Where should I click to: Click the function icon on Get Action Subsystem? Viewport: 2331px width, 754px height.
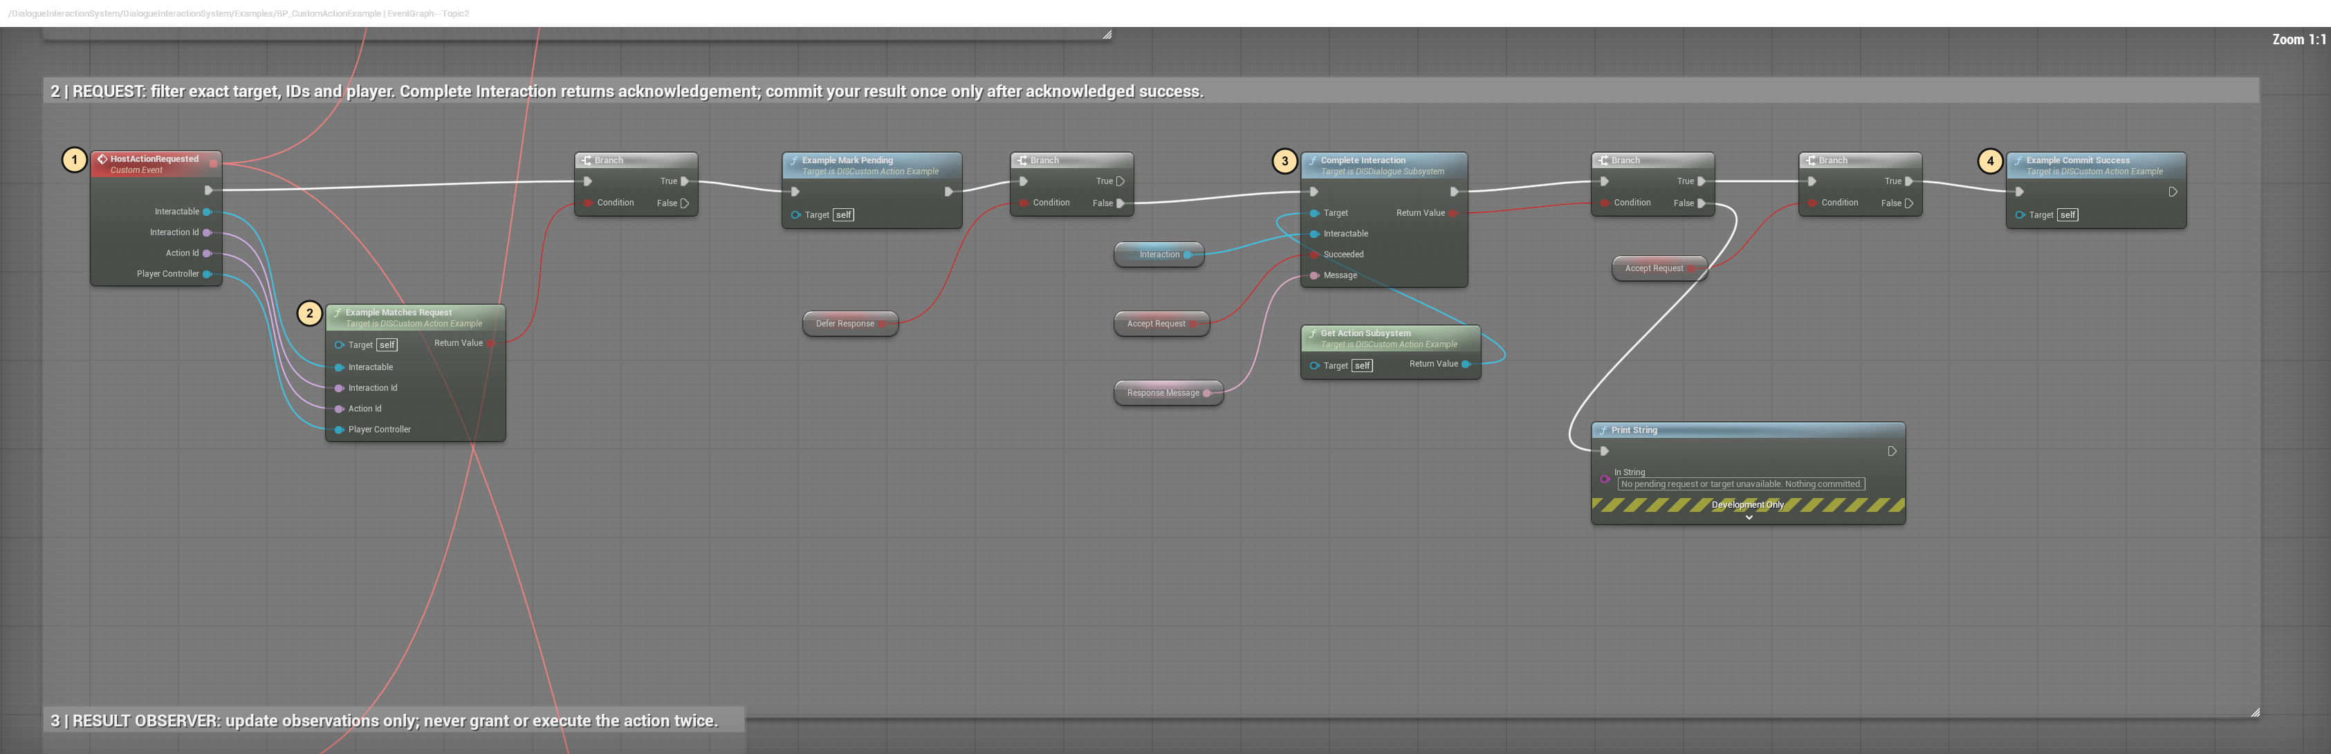(1313, 334)
